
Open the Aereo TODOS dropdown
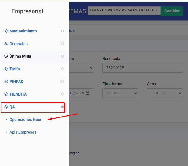click(165, 93)
